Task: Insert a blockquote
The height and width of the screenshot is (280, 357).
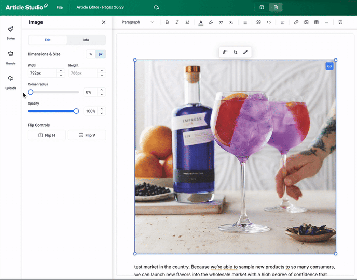Action: coord(258,22)
